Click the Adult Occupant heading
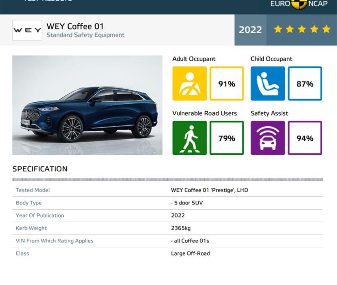Viewport: 337px width, 285px height. (194, 59)
